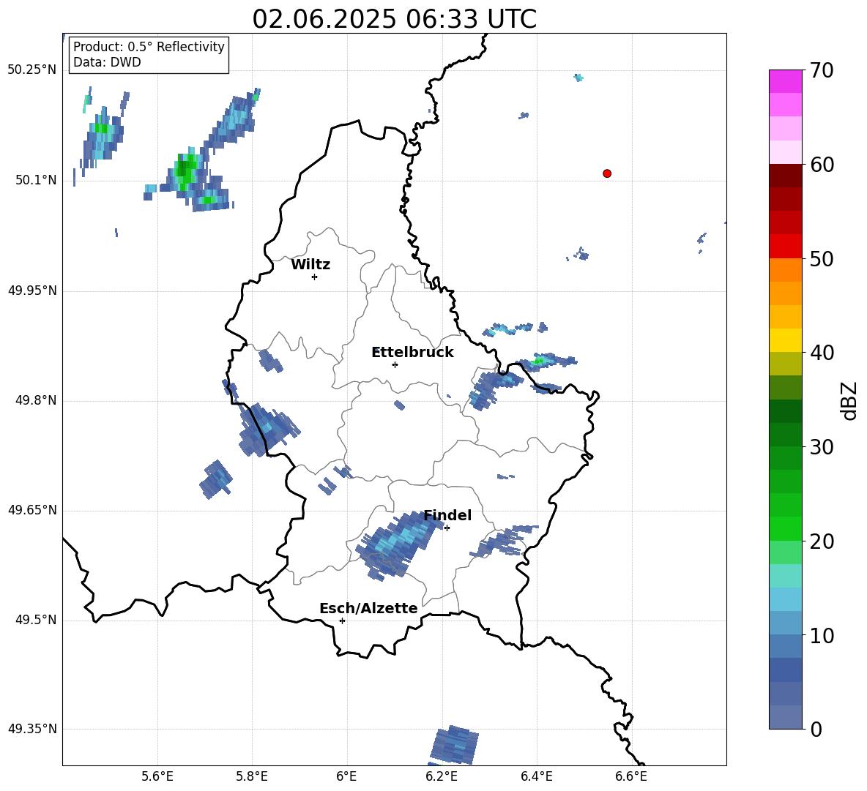Click the echo patch below 49.35°N near 6.2°E
867x791 pixels.
click(455, 745)
